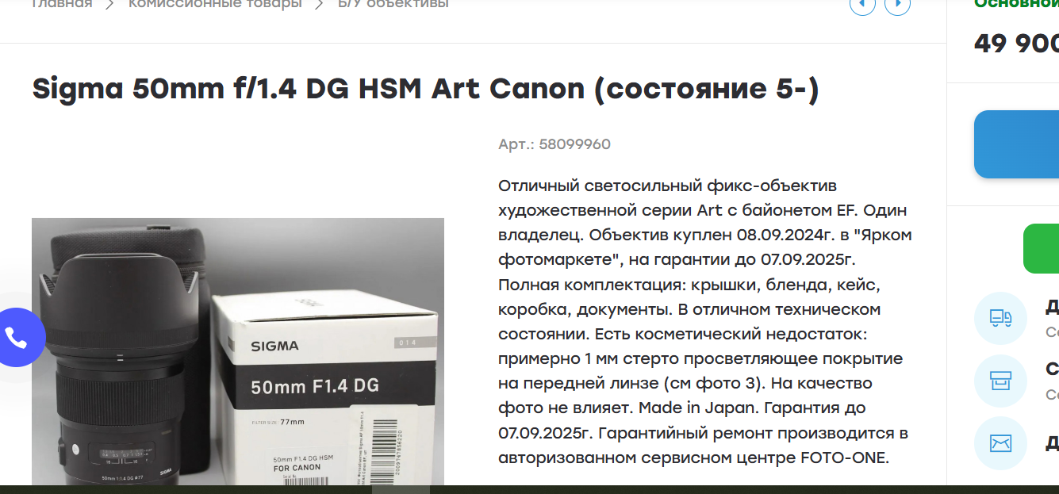1059x494 pixels.
Task: Open the Комиссионные товары breadcrumb
Action: tap(215, 4)
